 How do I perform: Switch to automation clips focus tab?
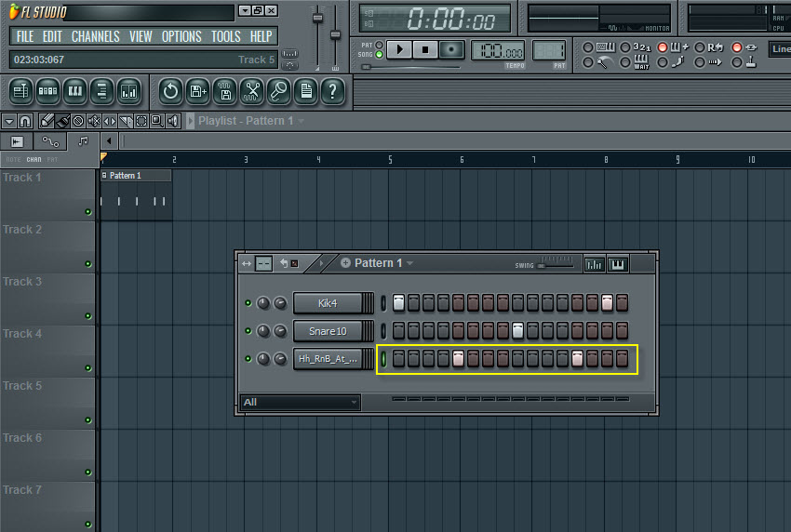(x=50, y=141)
